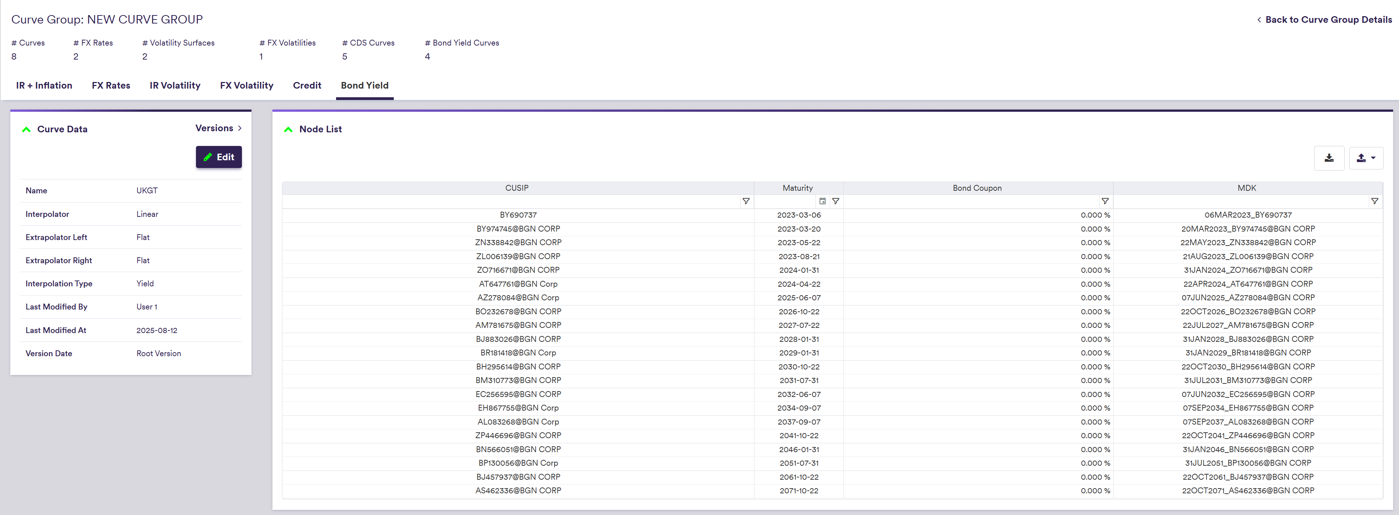Screen dimensions: 1399x515
Task: Click the Bond Coupon filter icon
Action: pyautogui.click(x=1104, y=201)
